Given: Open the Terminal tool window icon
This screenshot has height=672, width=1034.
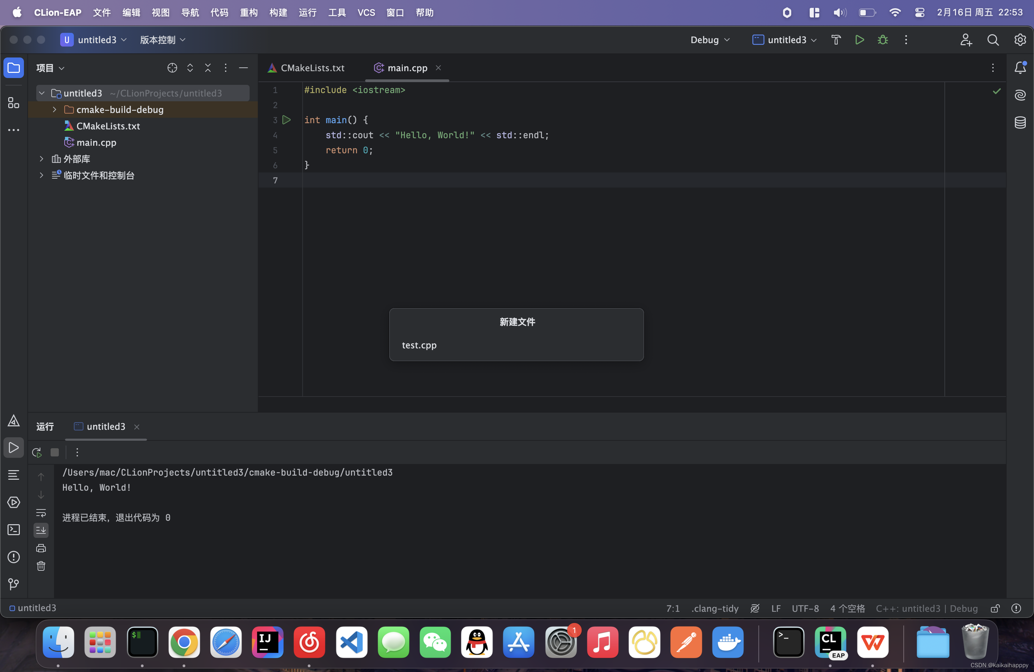Looking at the screenshot, I should coord(13,529).
